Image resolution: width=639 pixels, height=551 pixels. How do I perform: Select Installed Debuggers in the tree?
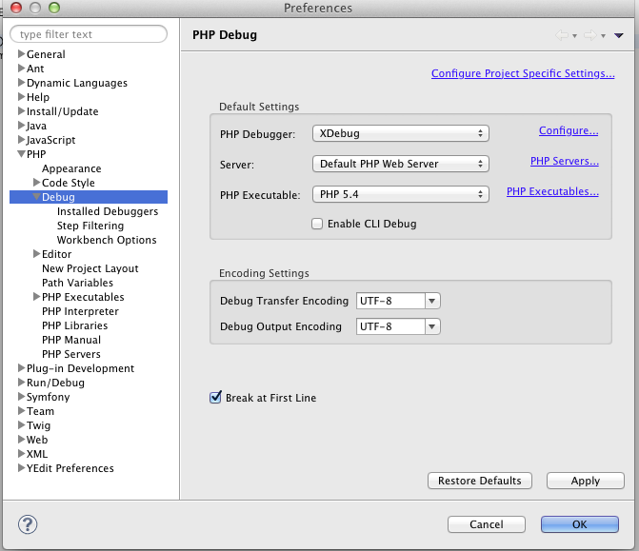point(108,211)
